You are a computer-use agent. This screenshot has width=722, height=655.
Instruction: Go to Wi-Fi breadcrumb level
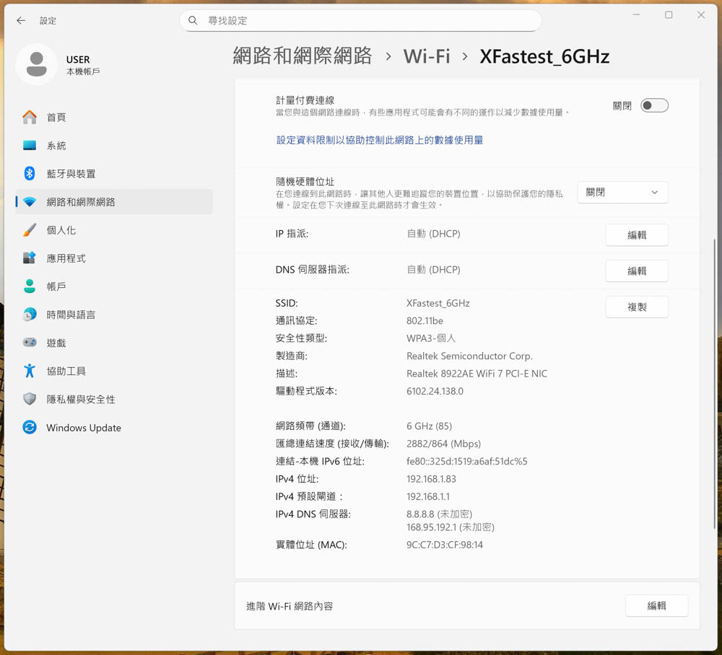426,56
